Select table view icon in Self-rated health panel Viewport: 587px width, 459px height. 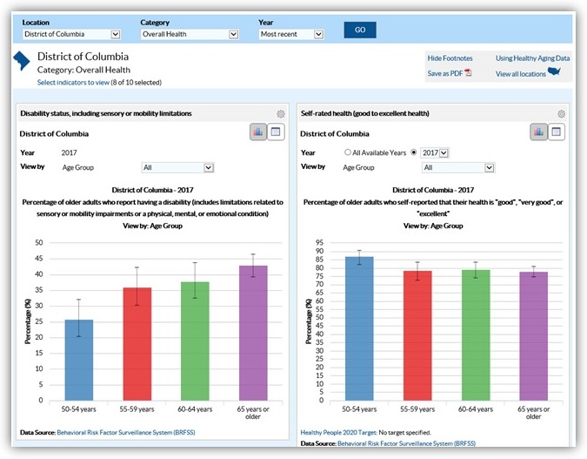557,132
